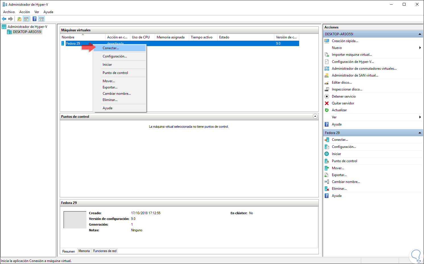Click the Creación rápida icon in Acciones

[x=327, y=41]
